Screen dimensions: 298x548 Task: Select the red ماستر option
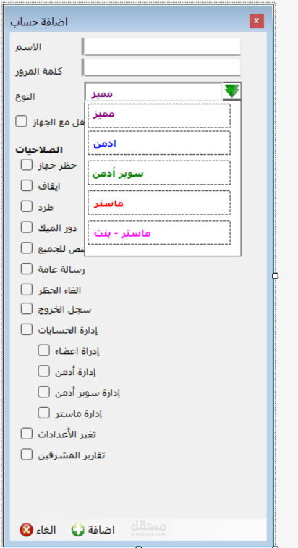pyautogui.click(x=159, y=203)
